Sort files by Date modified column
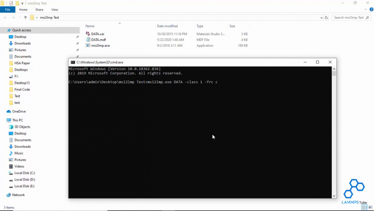Viewport: 374px width, 211px height. pyautogui.click(x=167, y=26)
